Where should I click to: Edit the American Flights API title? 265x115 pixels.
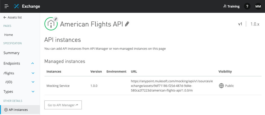[x=127, y=24]
